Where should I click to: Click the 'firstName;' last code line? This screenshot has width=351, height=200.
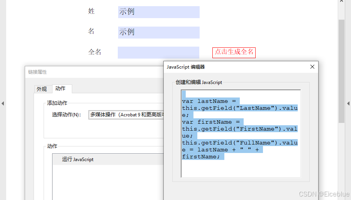[201, 157]
